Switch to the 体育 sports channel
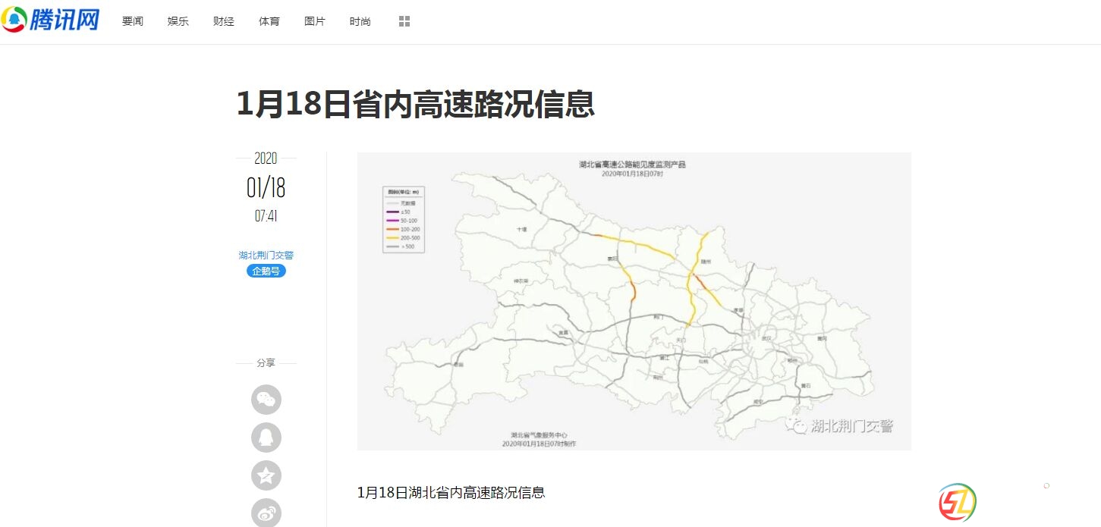Viewport: 1101px width, 527px height. click(x=269, y=22)
